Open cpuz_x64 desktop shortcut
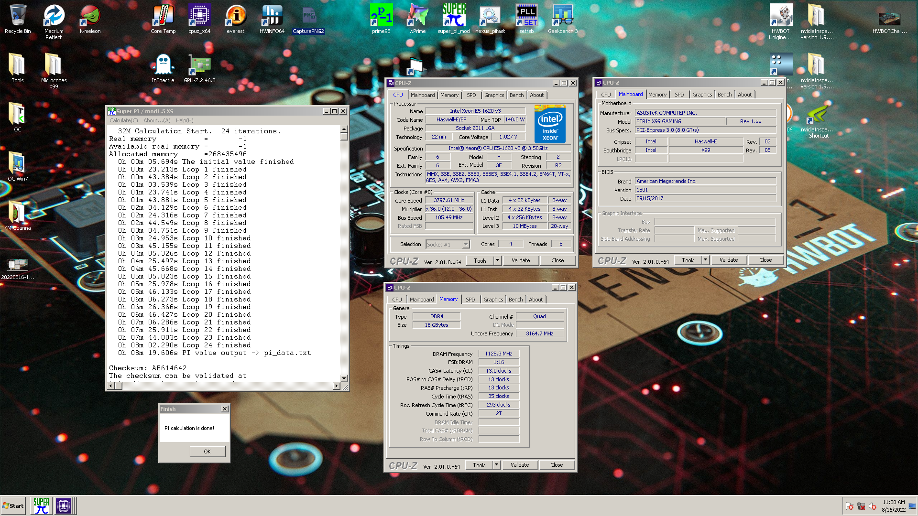 click(x=199, y=19)
